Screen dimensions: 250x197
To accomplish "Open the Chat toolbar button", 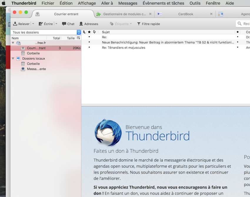I will coord(68,24).
